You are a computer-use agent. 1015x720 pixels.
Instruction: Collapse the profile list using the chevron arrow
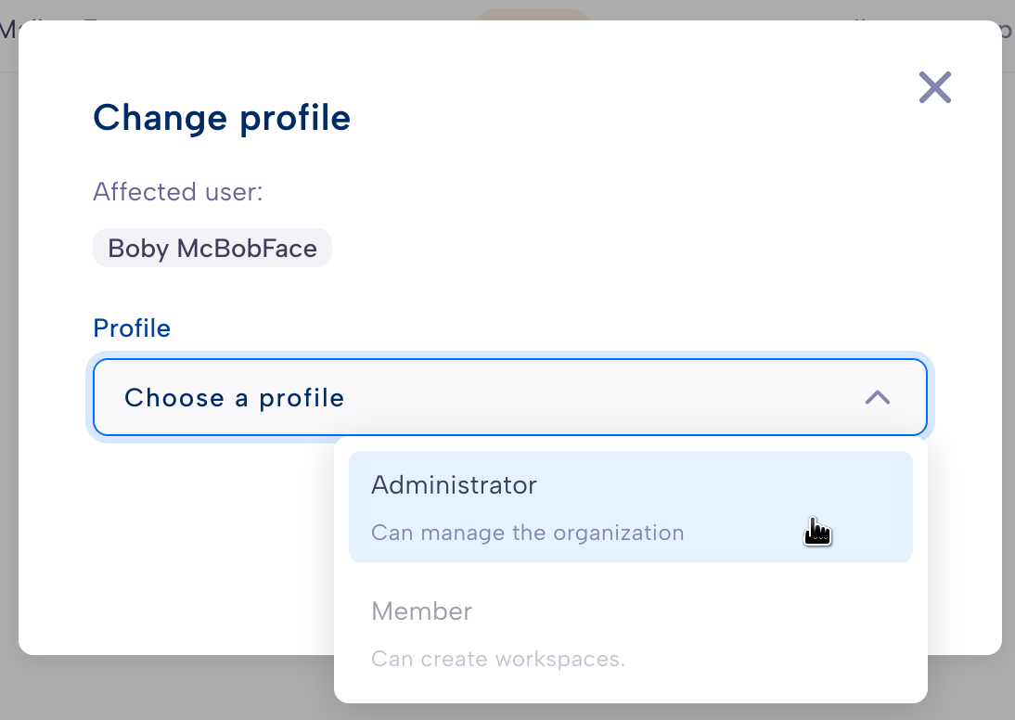click(877, 397)
